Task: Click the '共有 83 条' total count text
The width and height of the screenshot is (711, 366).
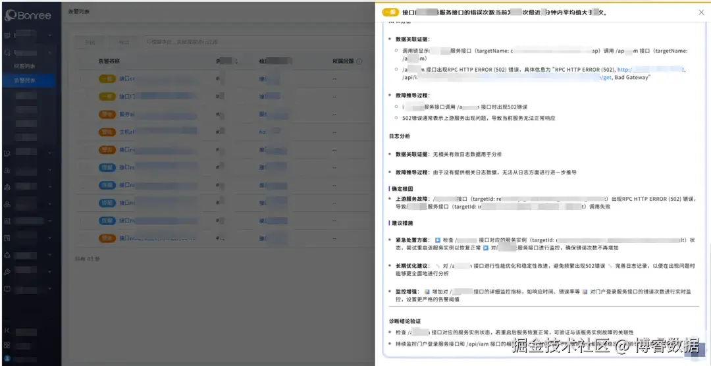Action: tap(87, 259)
